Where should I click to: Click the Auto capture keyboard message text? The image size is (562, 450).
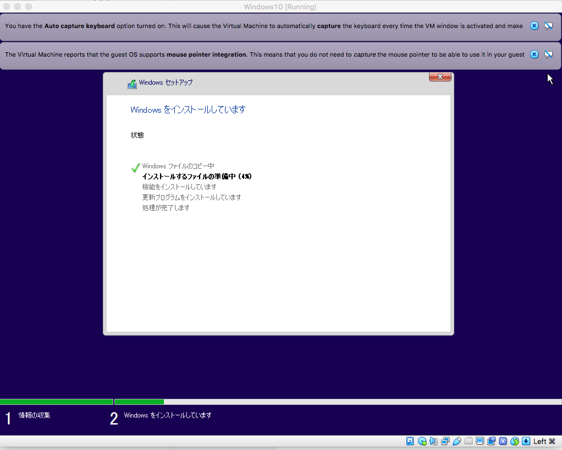click(x=264, y=26)
